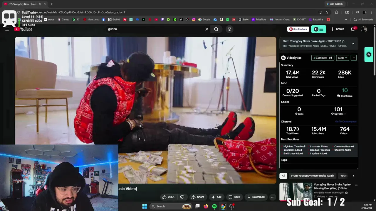Like the video (286K)

click(x=169, y=197)
